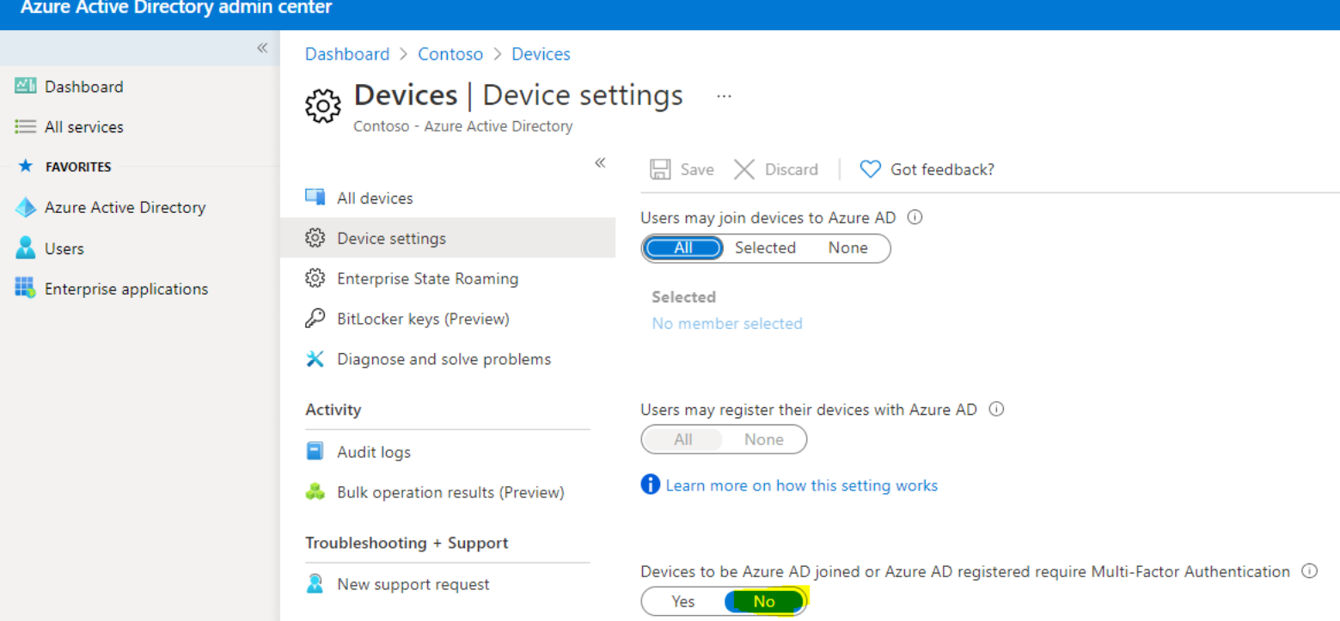Open Diagnose and solve problems
The image size is (1340, 621).
click(x=444, y=360)
